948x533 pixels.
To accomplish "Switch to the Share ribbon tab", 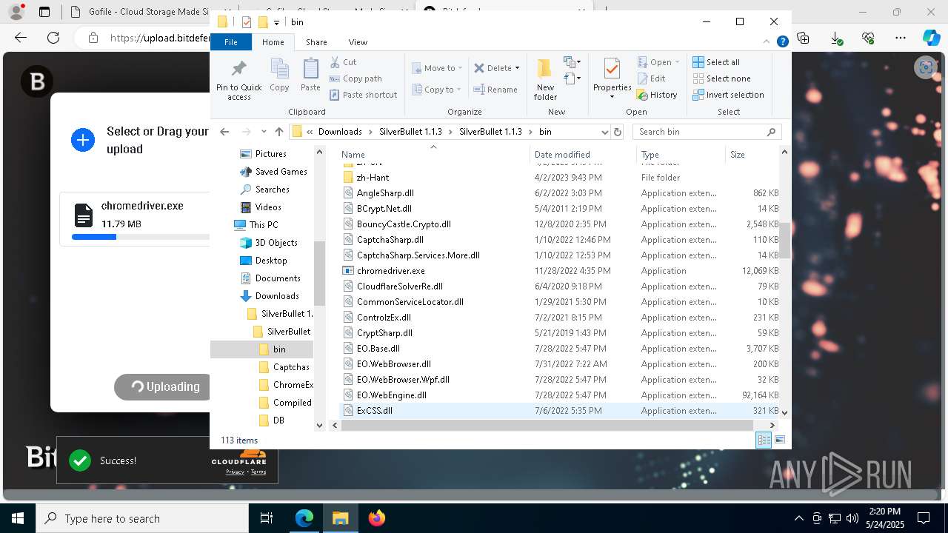I will 316,42.
